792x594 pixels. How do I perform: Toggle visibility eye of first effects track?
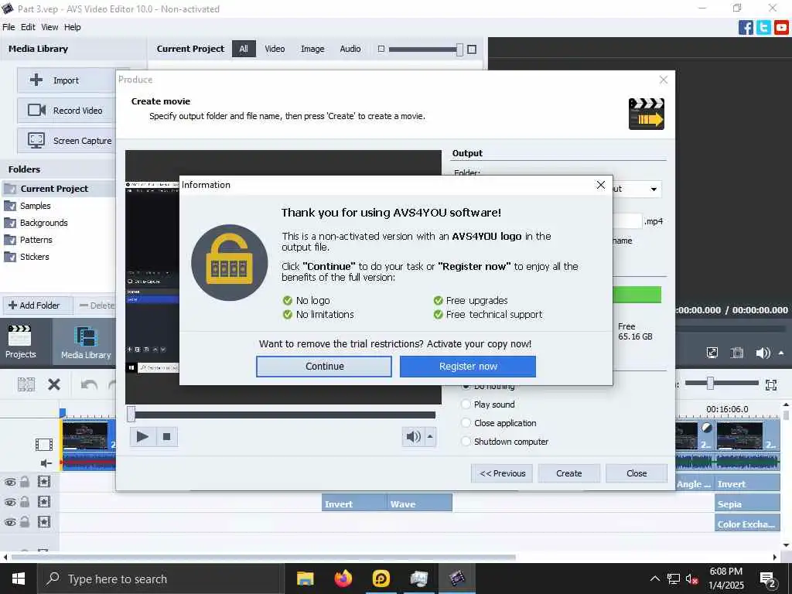click(x=10, y=482)
